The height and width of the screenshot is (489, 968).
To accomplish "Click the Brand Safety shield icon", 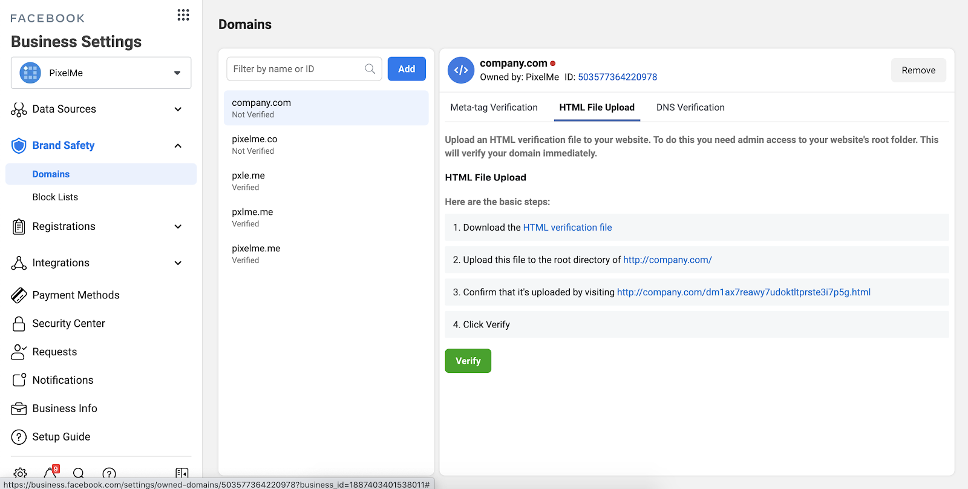I will [19, 146].
